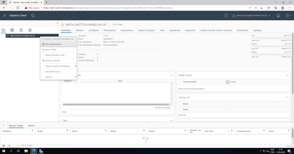The image size is (294, 154).
Task: Open the vSphere Client hamburger menu
Action: pos(5,15)
